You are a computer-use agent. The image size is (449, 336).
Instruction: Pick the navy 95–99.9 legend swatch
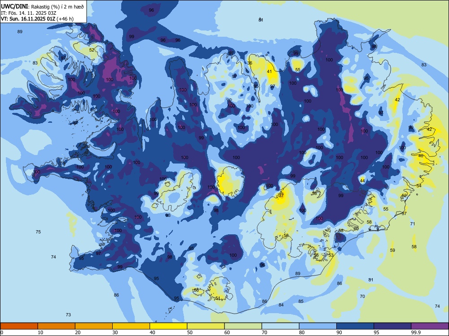tap(392, 326)
